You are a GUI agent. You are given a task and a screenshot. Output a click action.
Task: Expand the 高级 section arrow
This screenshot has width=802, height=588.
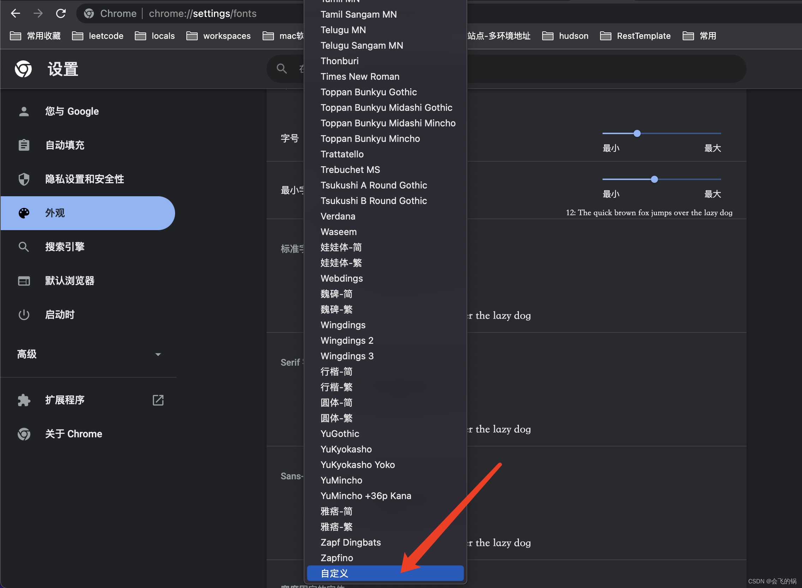point(158,354)
